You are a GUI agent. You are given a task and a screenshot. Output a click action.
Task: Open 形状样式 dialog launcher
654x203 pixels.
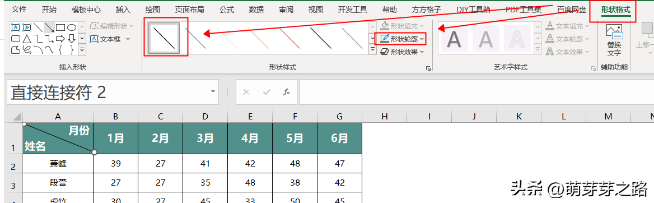pos(428,68)
